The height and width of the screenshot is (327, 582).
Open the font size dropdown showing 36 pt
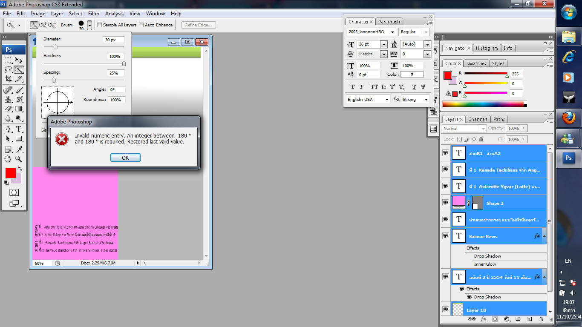[383, 44]
